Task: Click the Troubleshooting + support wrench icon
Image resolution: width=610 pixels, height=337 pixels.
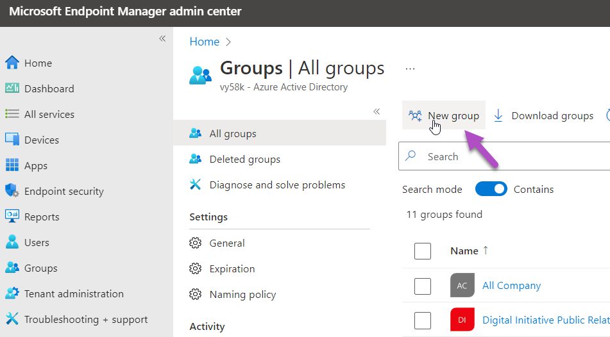Action: 12,318
